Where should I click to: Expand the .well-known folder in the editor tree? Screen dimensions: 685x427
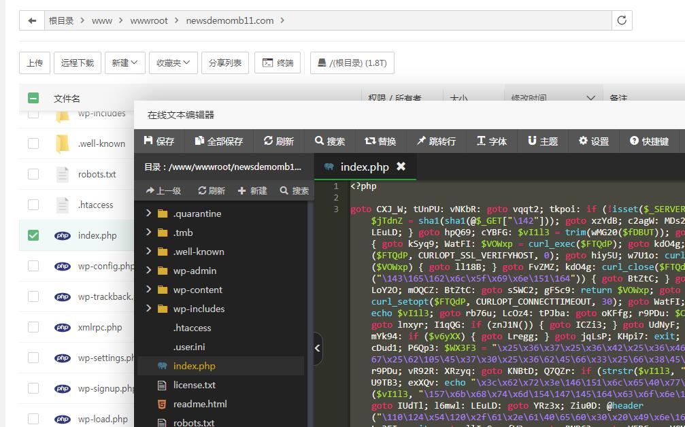coord(148,251)
